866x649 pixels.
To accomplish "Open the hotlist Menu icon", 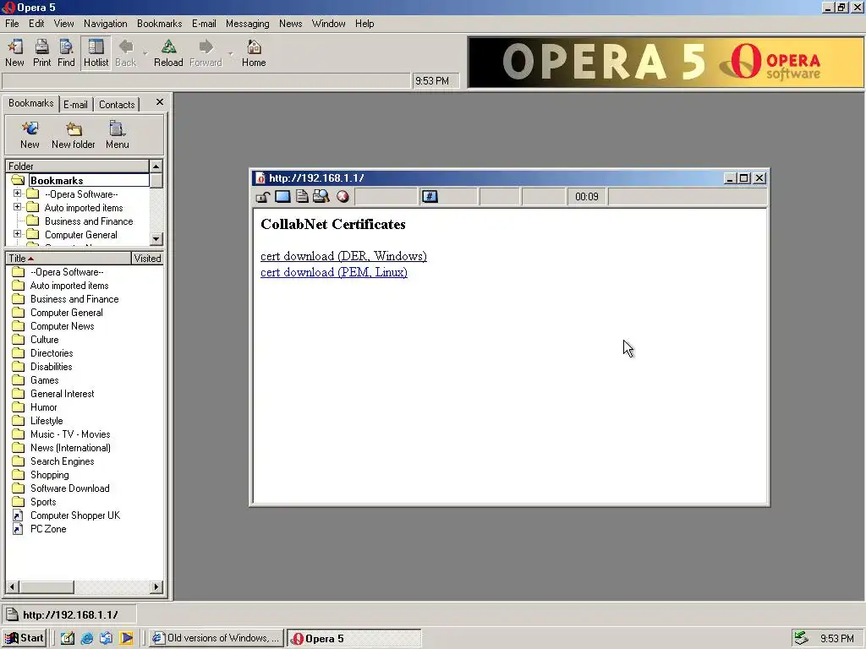I will coord(117,135).
